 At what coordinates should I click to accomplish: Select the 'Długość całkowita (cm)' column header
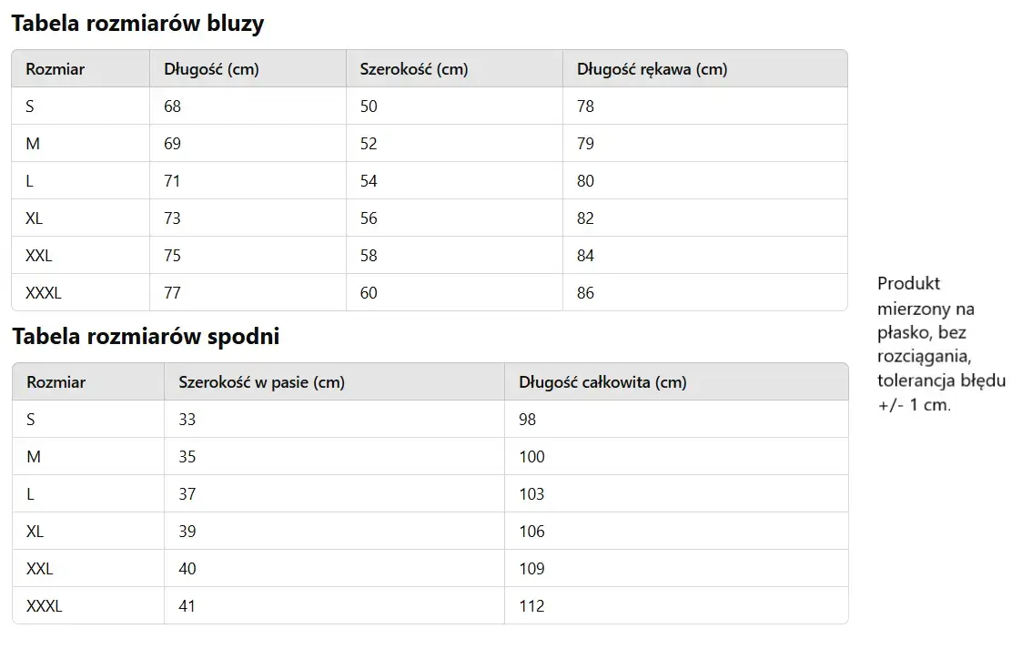point(602,382)
